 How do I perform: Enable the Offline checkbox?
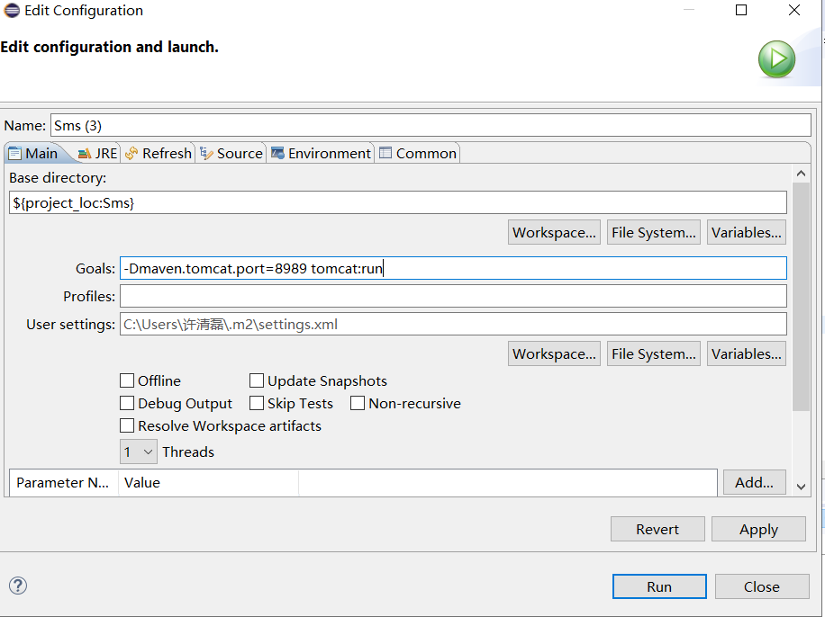(x=127, y=380)
